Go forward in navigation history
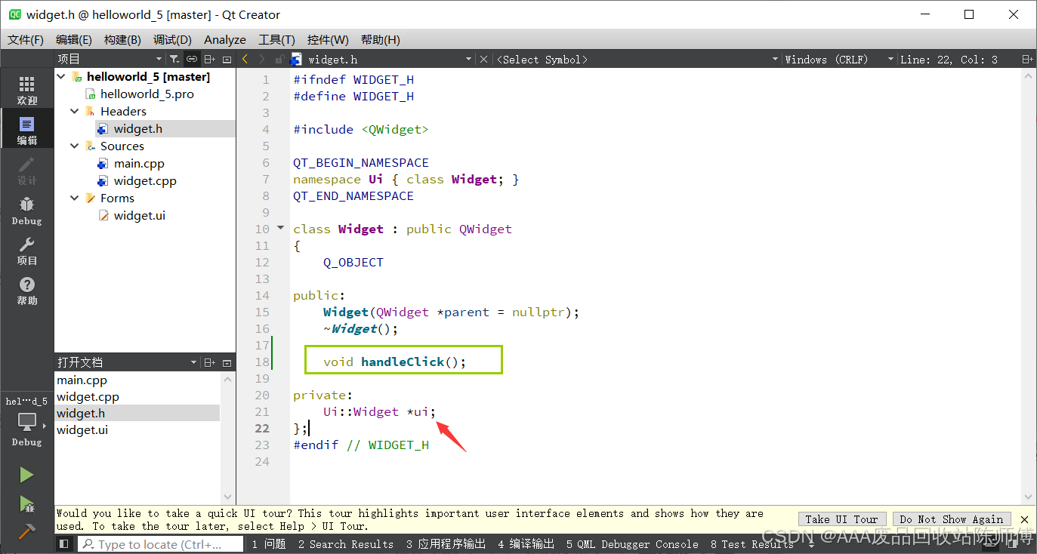The height and width of the screenshot is (554, 1037). 262,59
